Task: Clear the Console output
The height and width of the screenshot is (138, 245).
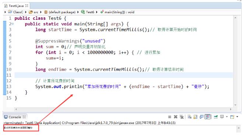Action: click(x=189, y=117)
